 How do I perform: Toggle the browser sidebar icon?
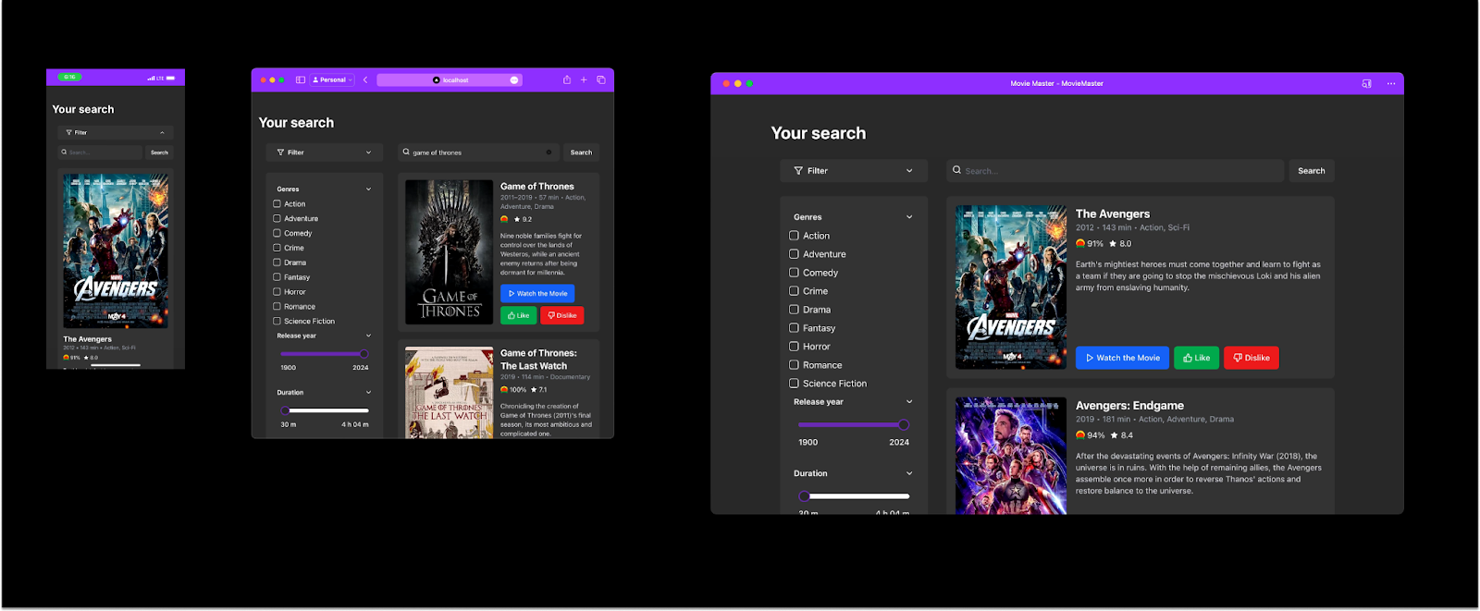coord(301,79)
